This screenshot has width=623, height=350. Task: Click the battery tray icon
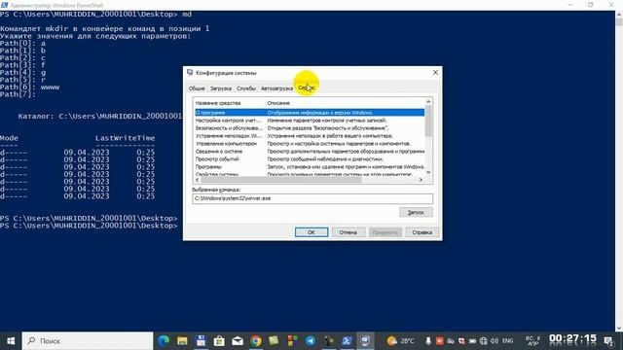[x=472, y=341]
